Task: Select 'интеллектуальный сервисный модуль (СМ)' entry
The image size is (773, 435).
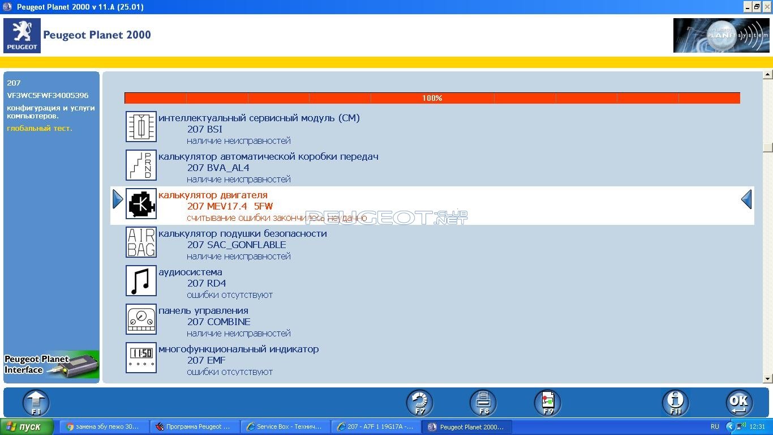Action: click(259, 118)
